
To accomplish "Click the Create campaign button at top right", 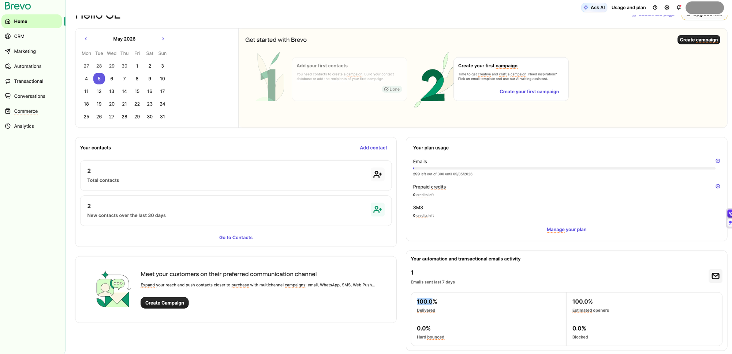I will [699, 40].
